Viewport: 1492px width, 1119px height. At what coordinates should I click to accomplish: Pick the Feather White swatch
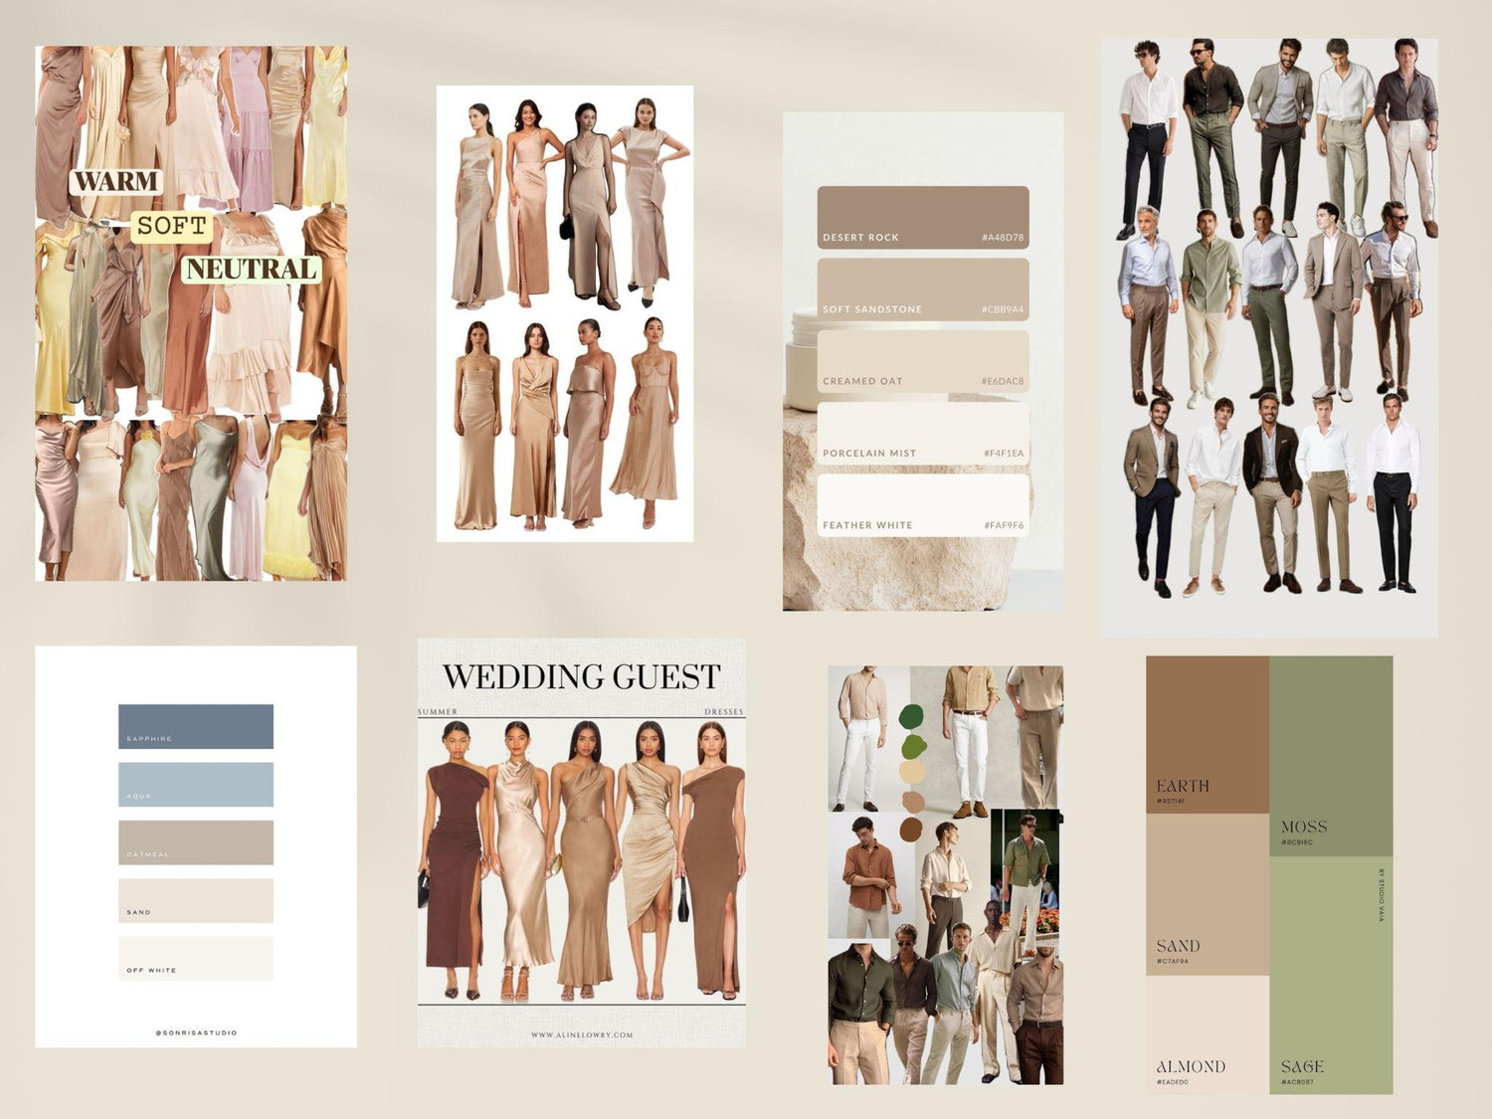point(923,505)
